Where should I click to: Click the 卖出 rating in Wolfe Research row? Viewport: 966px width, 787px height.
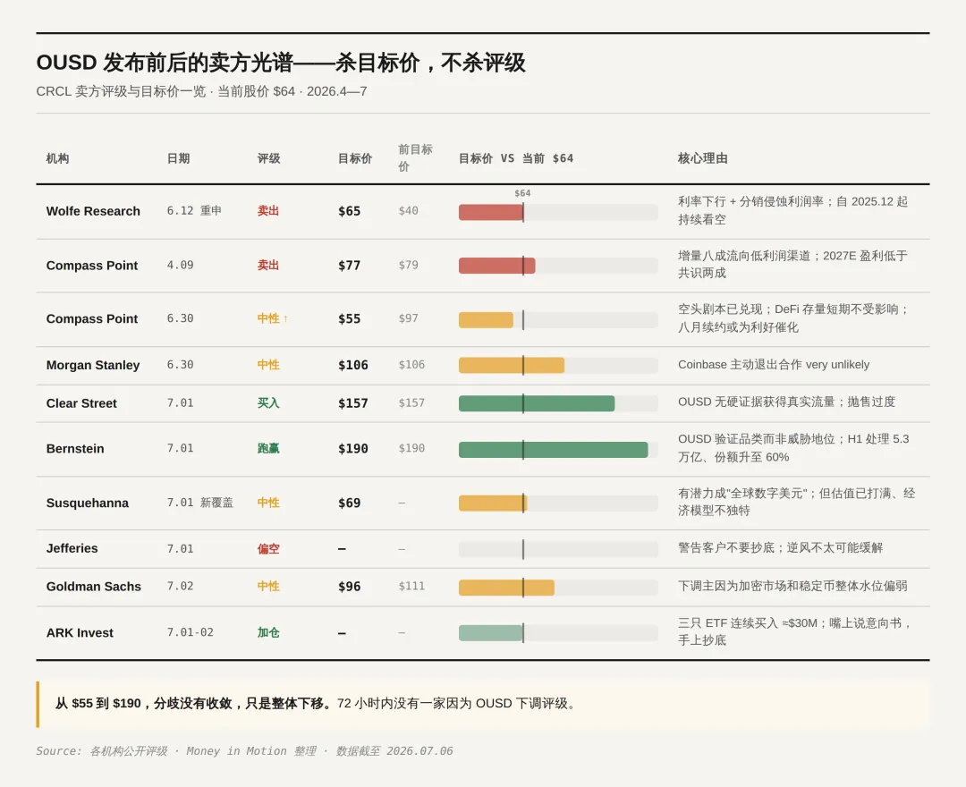coord(268,211)
